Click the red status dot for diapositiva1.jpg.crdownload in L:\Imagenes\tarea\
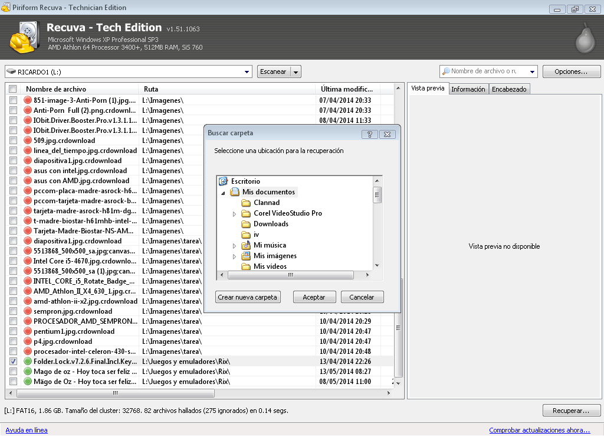Screen dimensions: 604x436 [27, 241]
